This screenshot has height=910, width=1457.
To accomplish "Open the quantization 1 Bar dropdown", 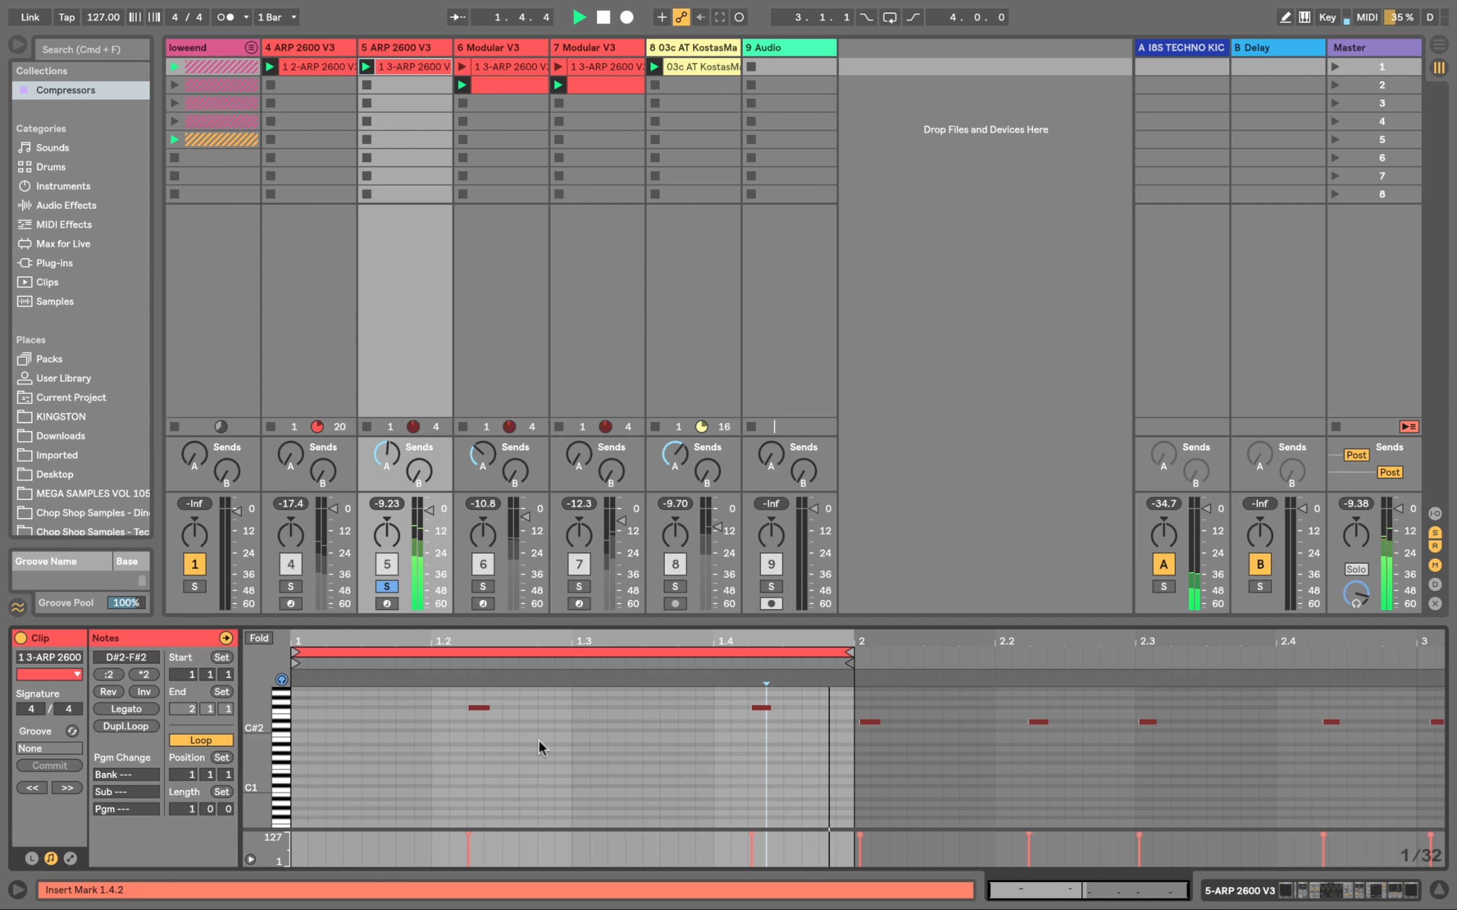I will click(x=277, y=17).
